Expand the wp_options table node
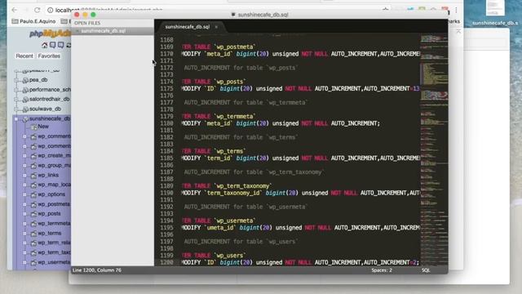The image size is (522, 294). (24, 194)
